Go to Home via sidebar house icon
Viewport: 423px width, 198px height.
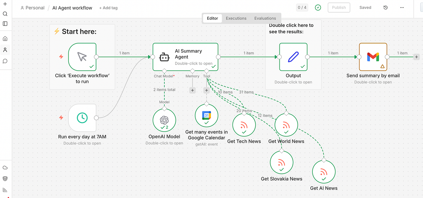tap(5, 39)
